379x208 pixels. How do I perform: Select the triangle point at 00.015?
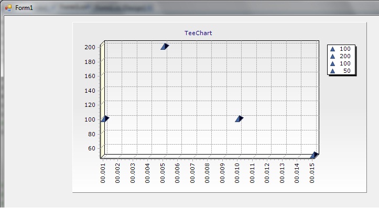(315, 155)
